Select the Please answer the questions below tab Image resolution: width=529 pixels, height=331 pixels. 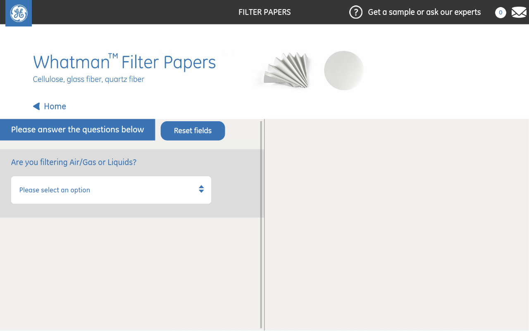77,130
